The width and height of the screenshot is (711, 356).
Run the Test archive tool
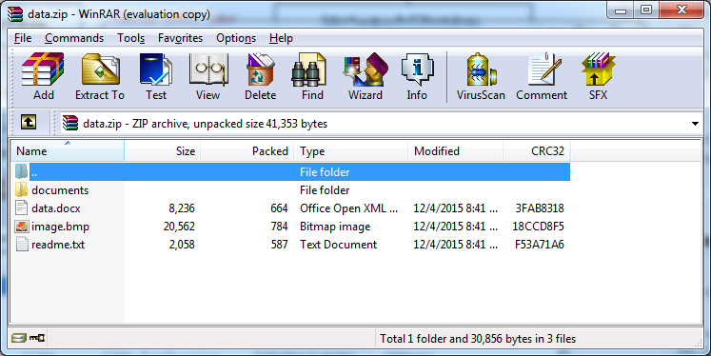coord(155,76)
